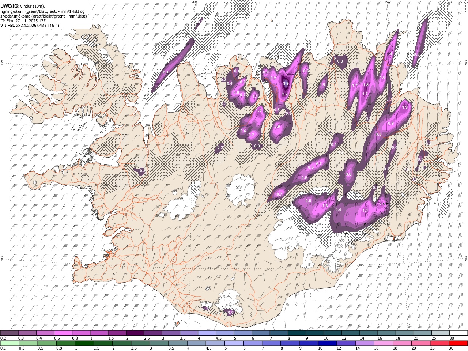Select the dark teal 8–9 upper legend swatch
This screenshot has width=468, height=351.
tap(297, 333)
